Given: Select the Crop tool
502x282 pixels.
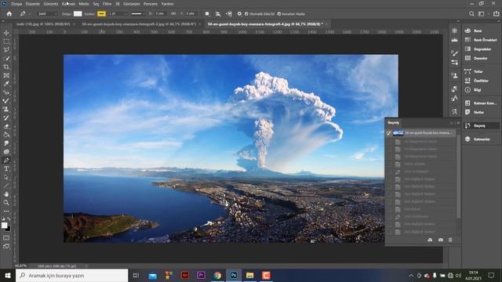Looking at the screenshot, I should point(6,67).
